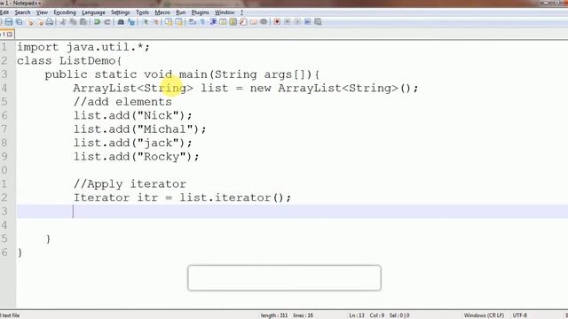Image resolution: width=568 pixels, height=319 pixels.
Task: Open the Window menu
Action: pyautogui.click(x=225, y=12)
